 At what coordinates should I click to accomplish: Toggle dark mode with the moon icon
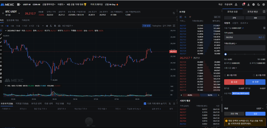pos(259,4)
